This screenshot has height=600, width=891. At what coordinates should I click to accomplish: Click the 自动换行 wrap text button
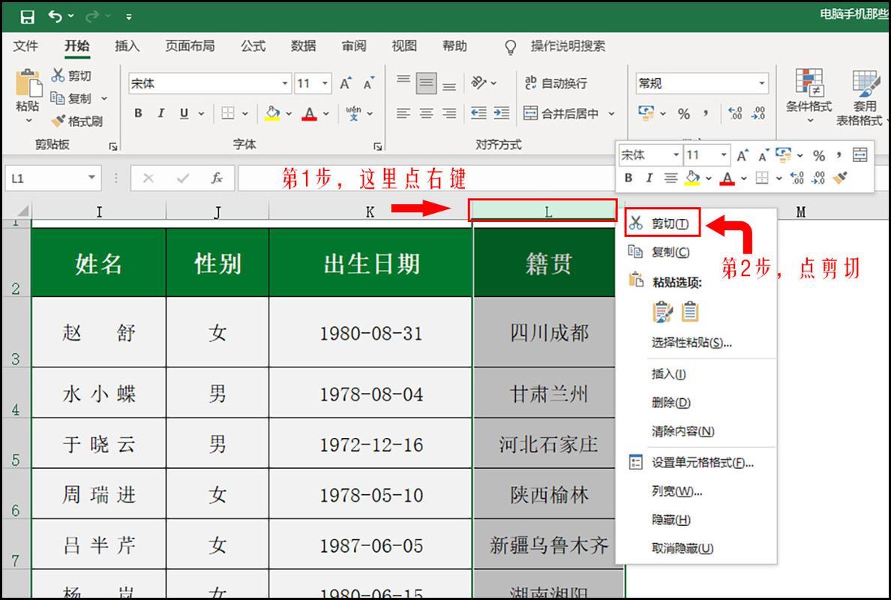tap(556, 83)
